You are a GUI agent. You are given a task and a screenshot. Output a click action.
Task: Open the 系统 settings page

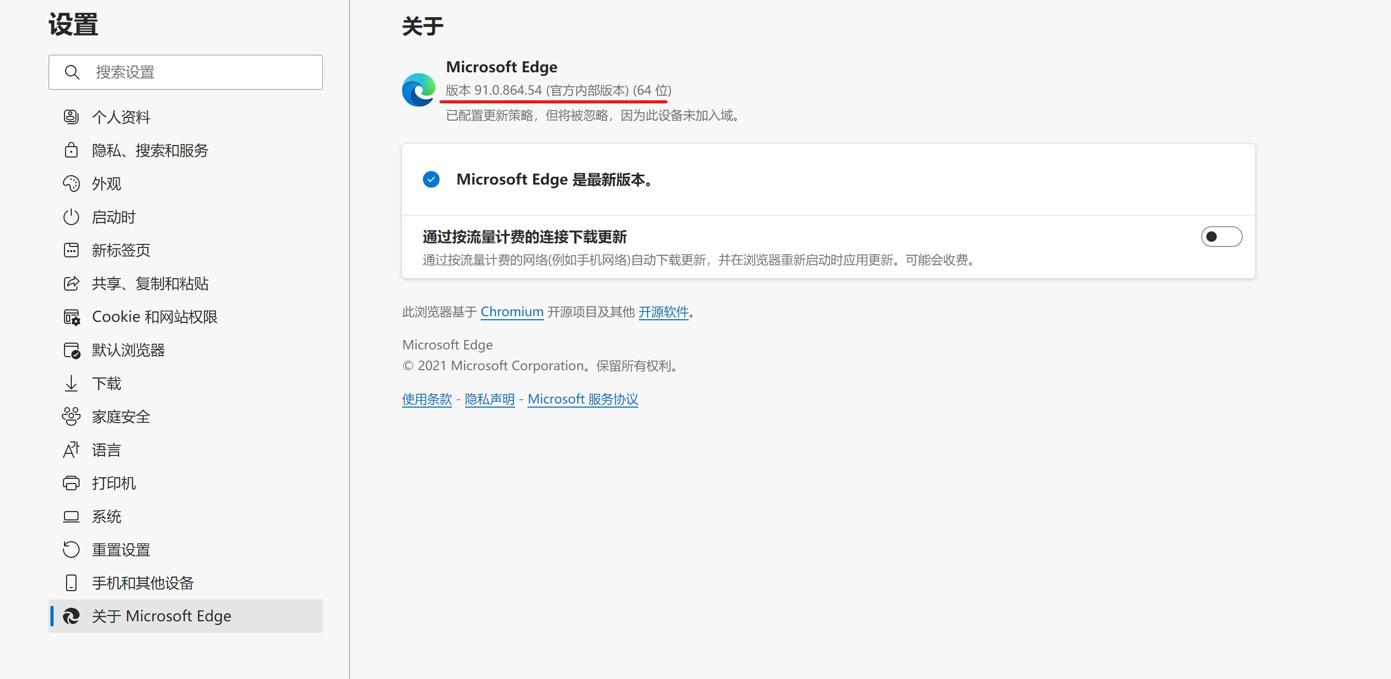pos(106,517)
